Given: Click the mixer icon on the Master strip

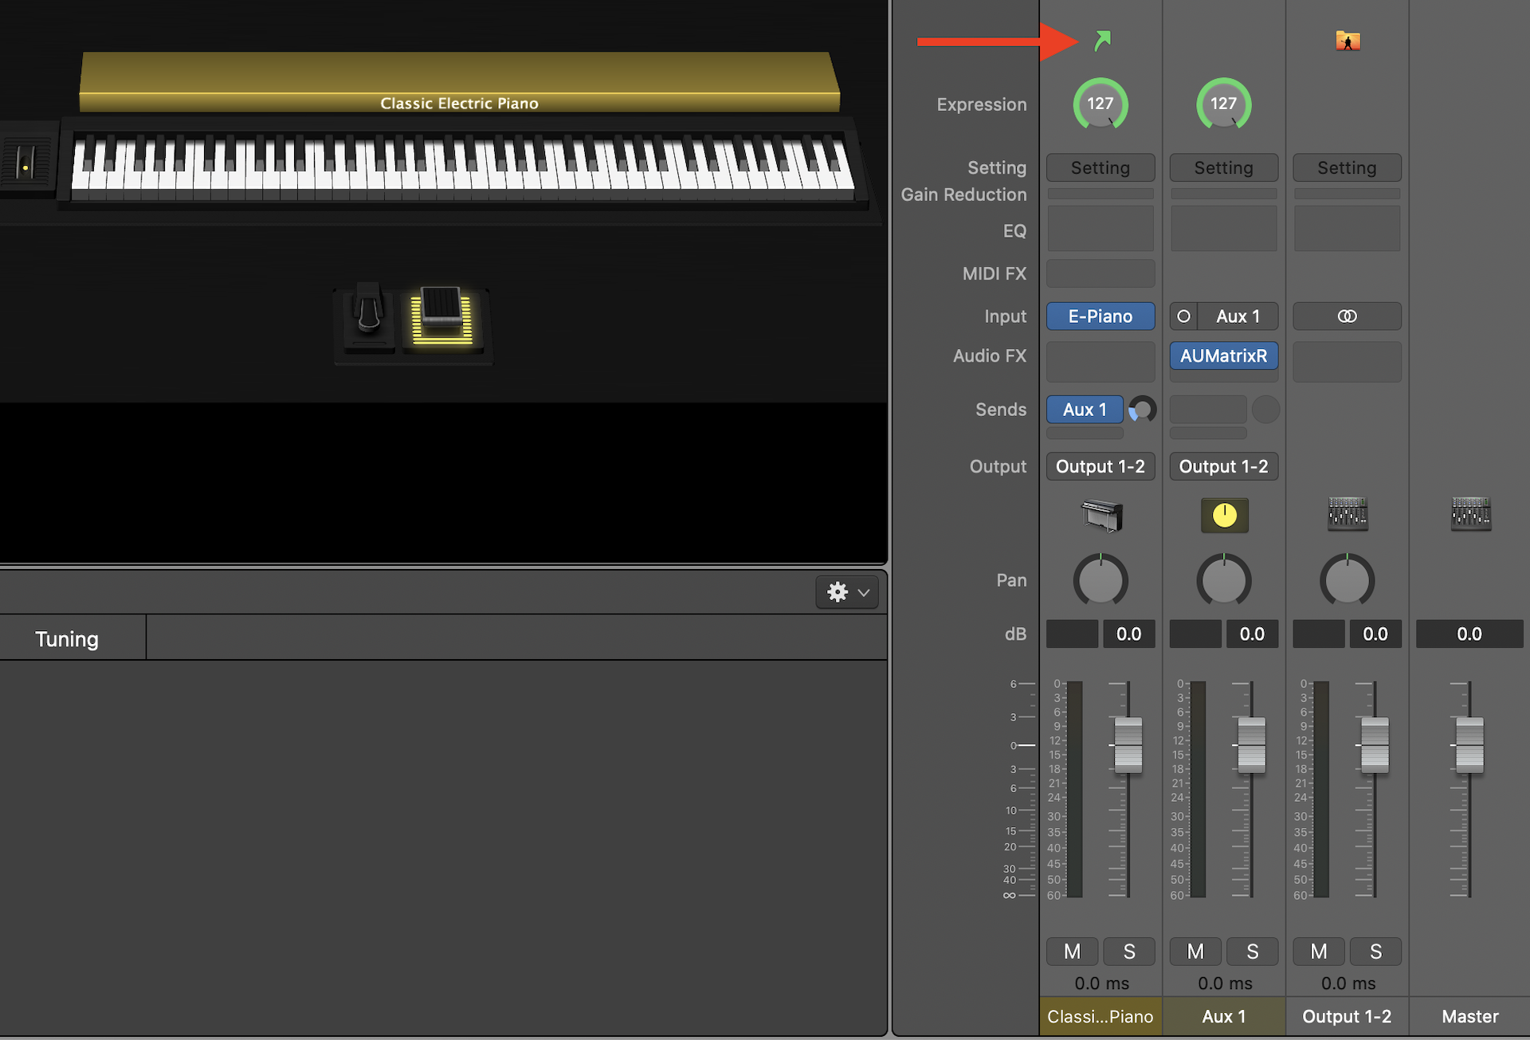Looking at the screenshot, I should coord(1470,514).
